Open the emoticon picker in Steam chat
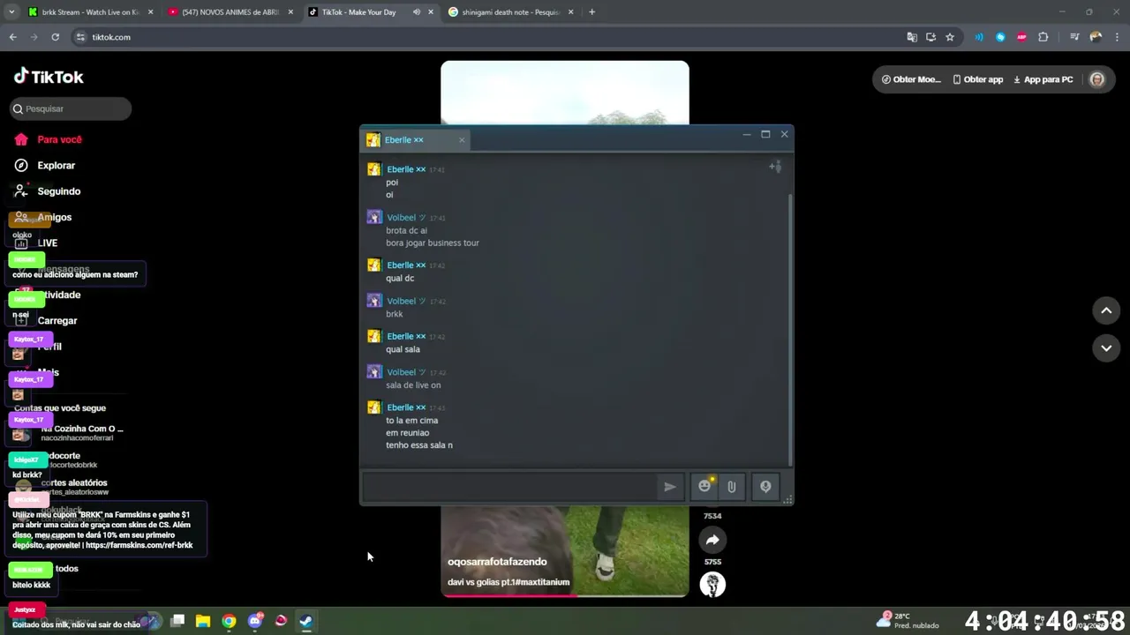1130x635 pixels. pyautogui.click(x=704, y=486)
